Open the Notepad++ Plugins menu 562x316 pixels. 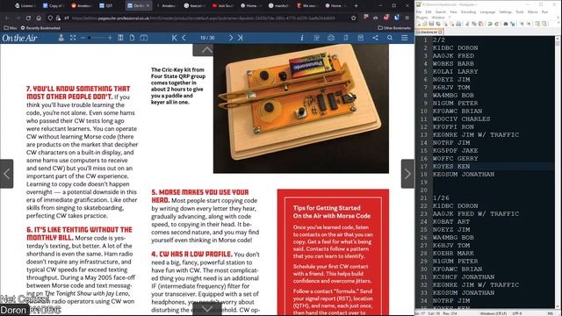tap(421, 18)
